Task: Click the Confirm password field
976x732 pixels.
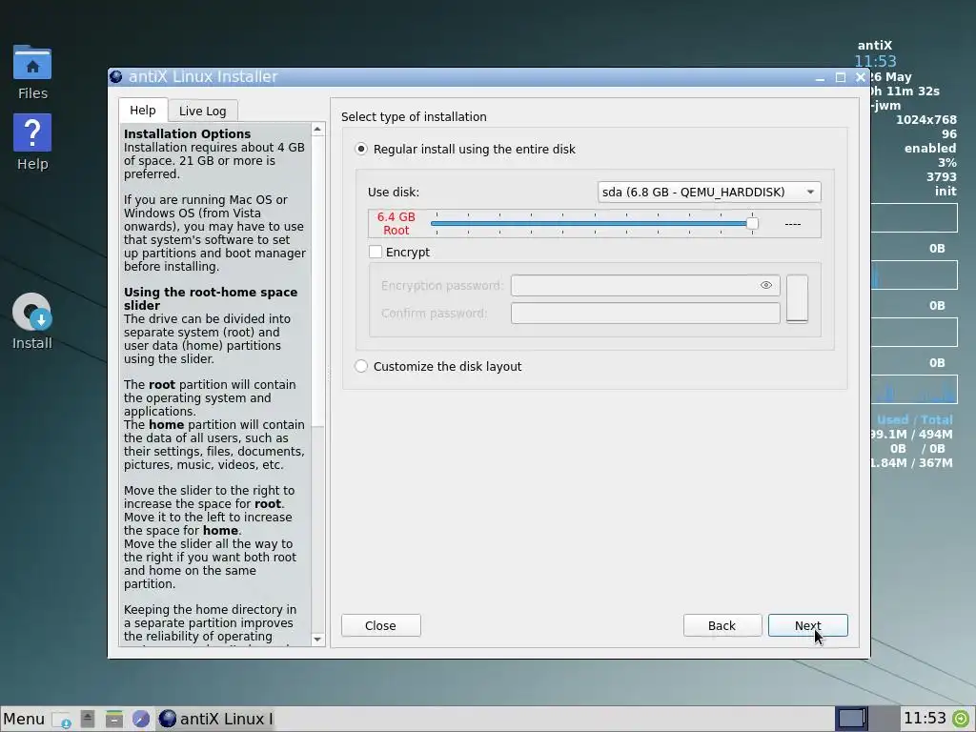Action: pos(645,313)
